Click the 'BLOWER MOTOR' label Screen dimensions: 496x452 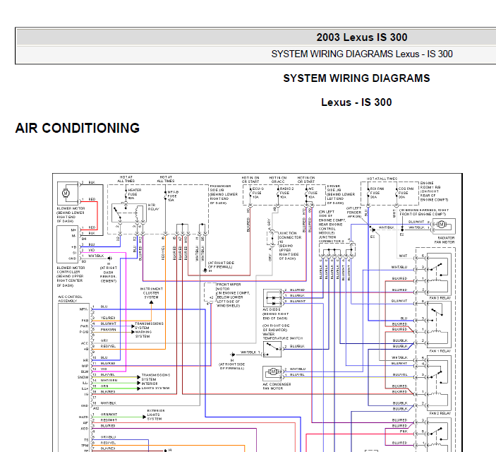coord(71,208)
